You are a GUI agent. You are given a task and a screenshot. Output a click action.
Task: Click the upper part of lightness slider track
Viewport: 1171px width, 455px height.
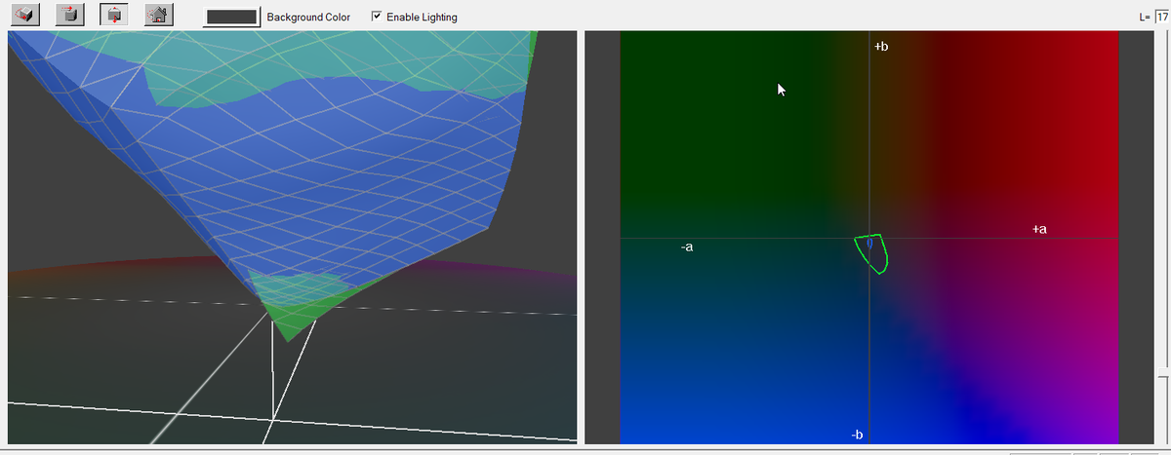pos(1161,146)
